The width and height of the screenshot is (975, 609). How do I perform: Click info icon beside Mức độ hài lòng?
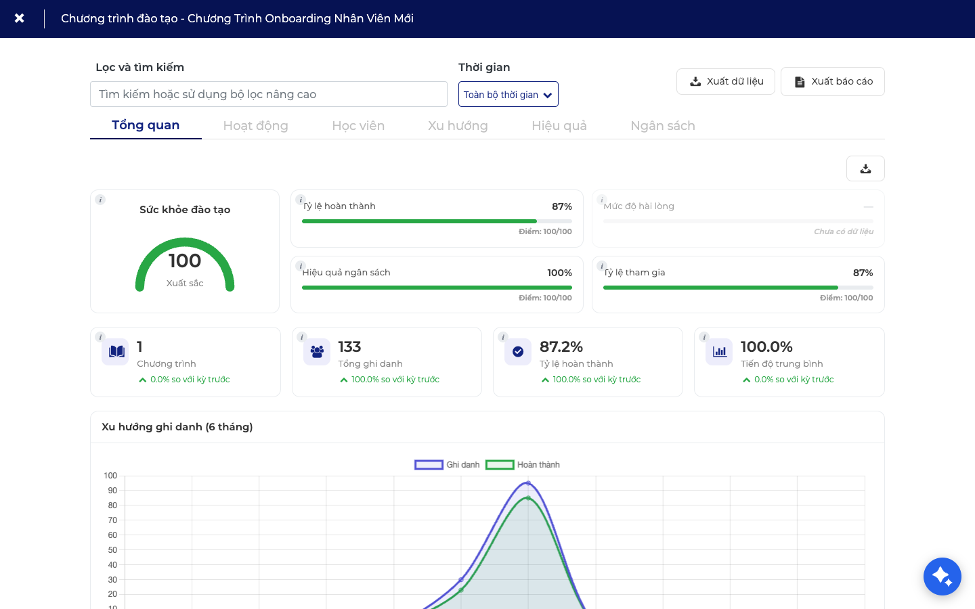coord(602,200)
